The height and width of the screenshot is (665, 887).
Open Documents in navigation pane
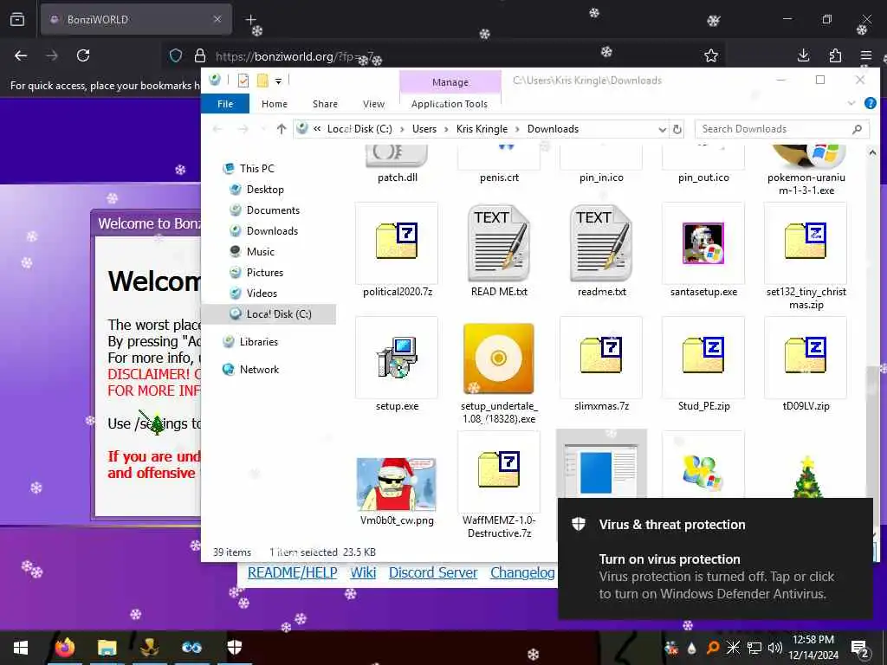(273, 210)
